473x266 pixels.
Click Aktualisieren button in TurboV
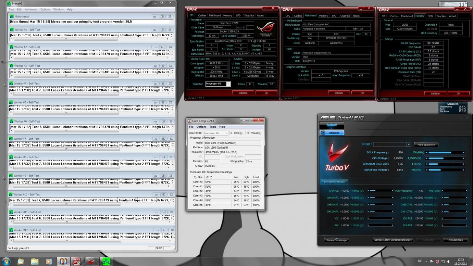(x=456, y=240)
